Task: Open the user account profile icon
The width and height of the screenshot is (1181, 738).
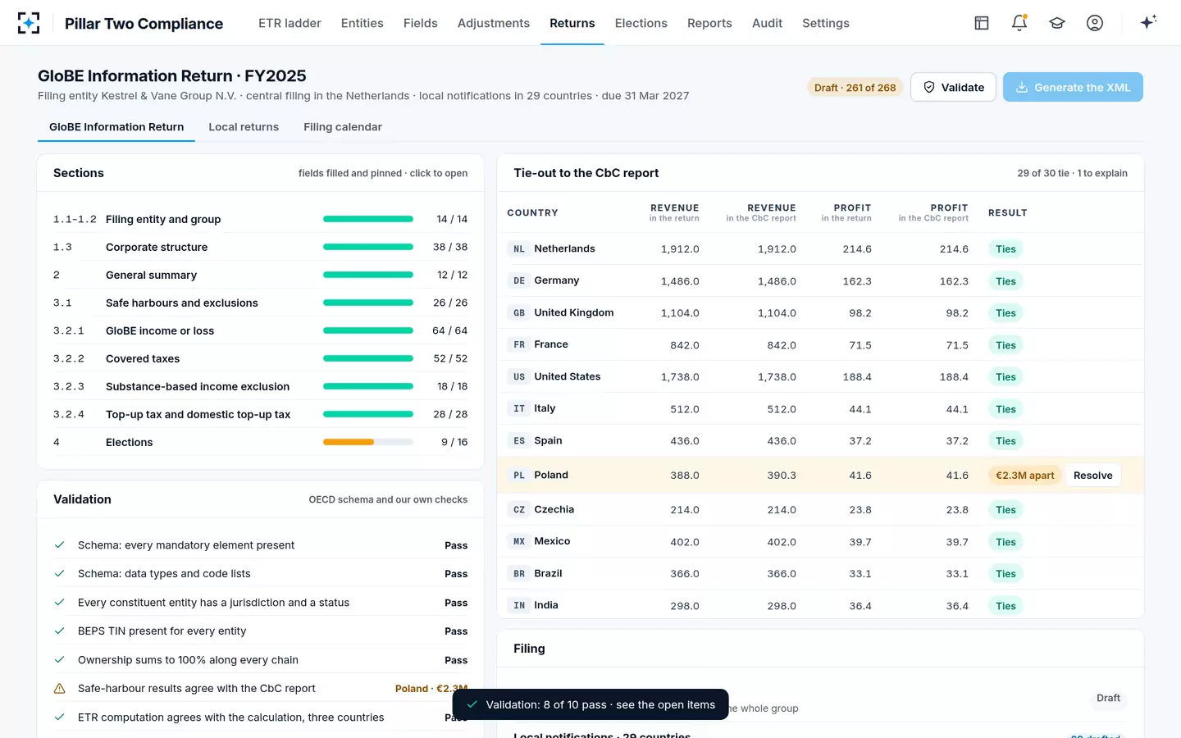Action: (1095, 23)
